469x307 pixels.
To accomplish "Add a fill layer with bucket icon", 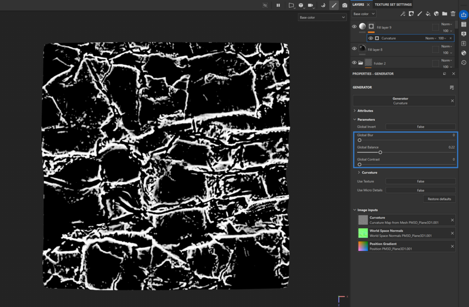I will 428,14.
